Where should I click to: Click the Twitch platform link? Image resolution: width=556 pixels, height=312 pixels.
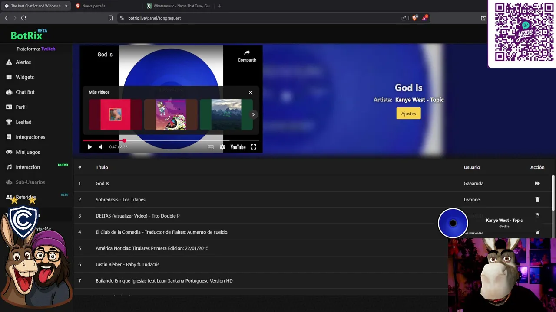(48, 49)
